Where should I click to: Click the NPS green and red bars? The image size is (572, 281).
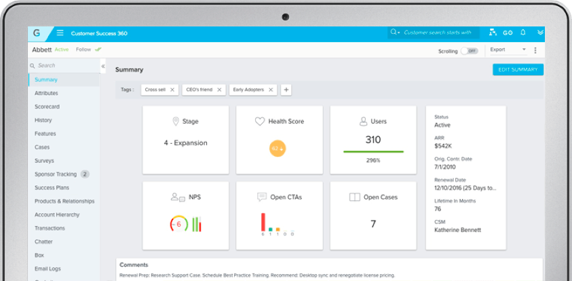coord(197,224)
